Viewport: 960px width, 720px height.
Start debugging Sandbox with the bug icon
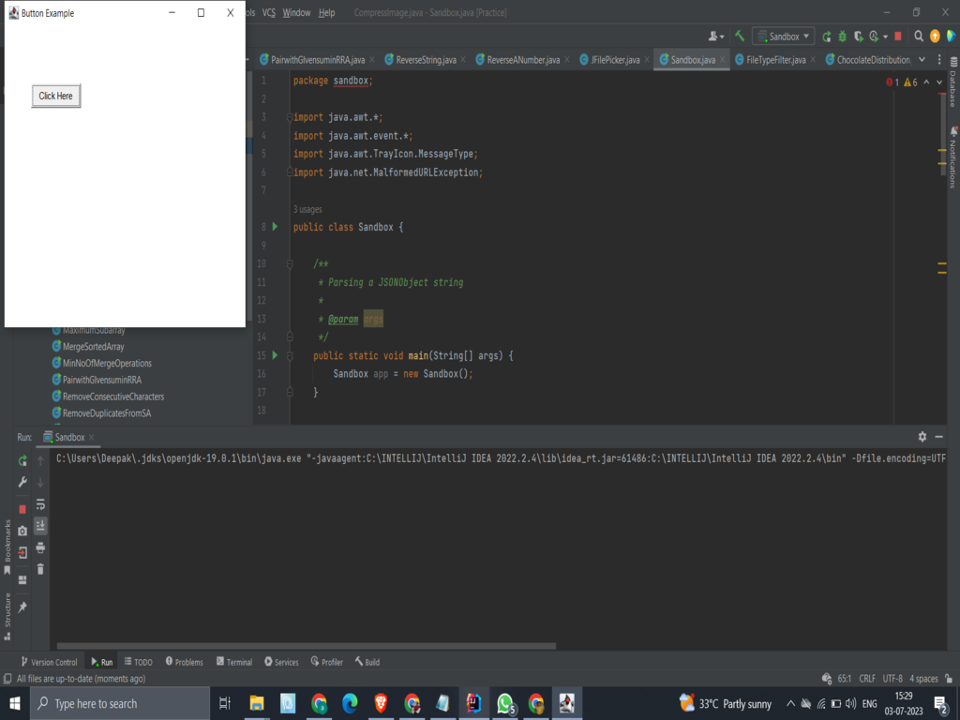[843, 37]
